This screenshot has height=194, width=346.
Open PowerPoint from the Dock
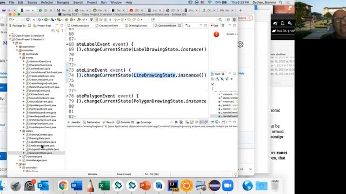tap(145, 185)
